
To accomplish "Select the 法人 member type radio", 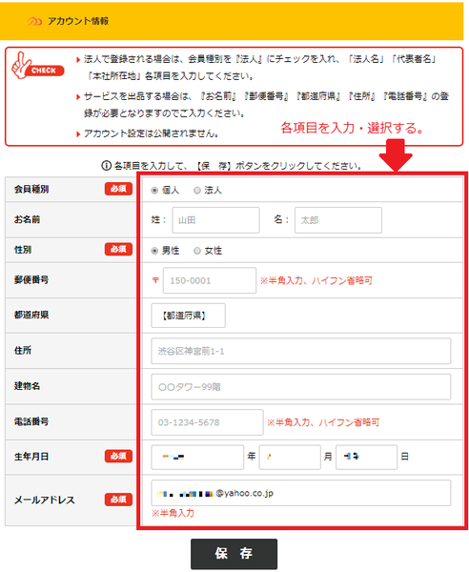I will coord(197,191).
